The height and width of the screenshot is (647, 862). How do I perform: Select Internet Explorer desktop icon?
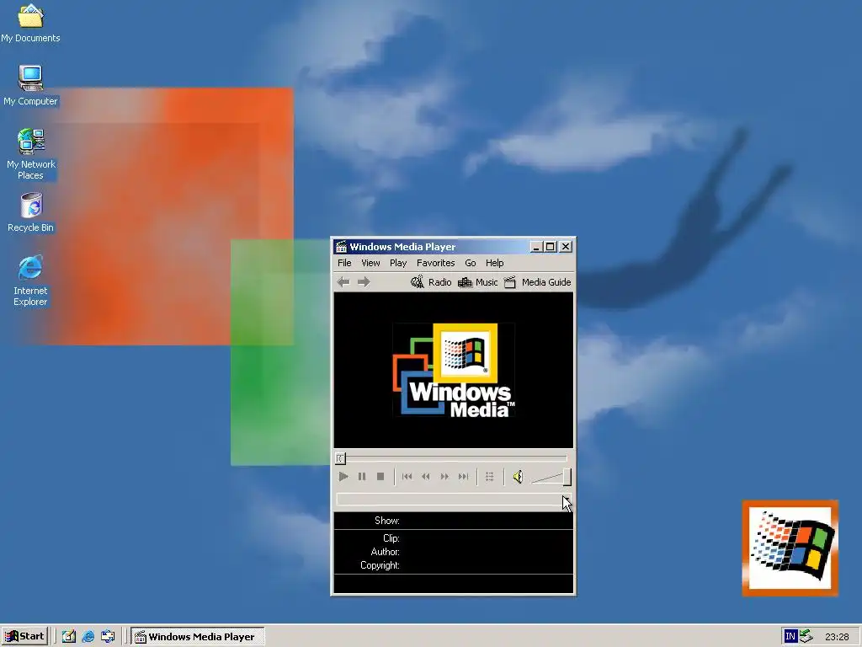coord(30,281)
